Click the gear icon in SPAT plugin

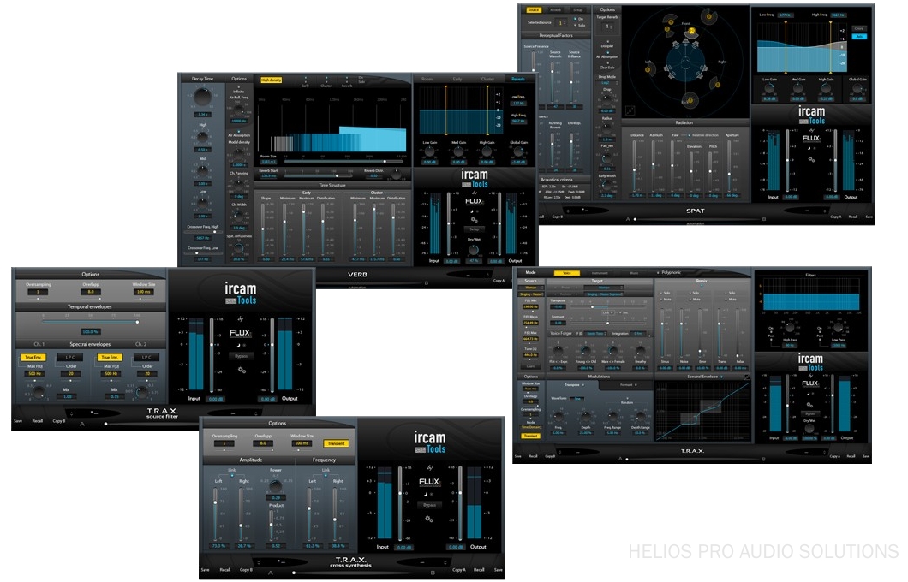point(811,158)
